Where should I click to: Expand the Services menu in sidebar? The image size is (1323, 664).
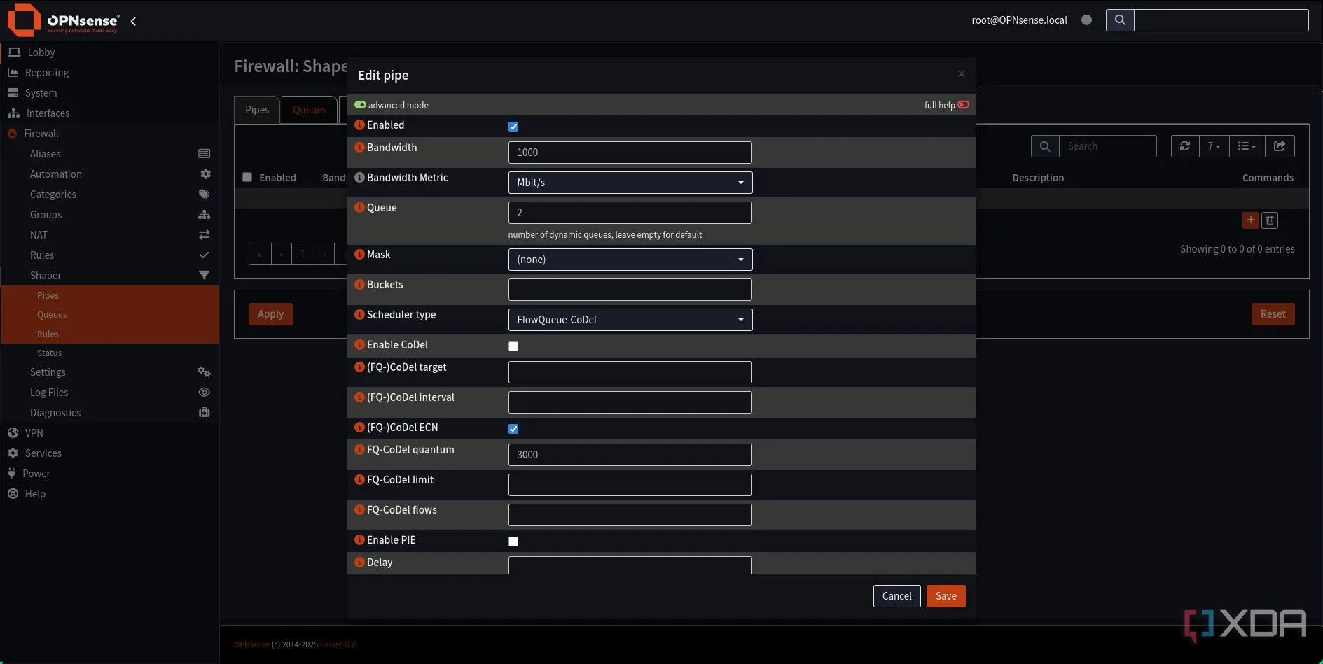point(43,453)
